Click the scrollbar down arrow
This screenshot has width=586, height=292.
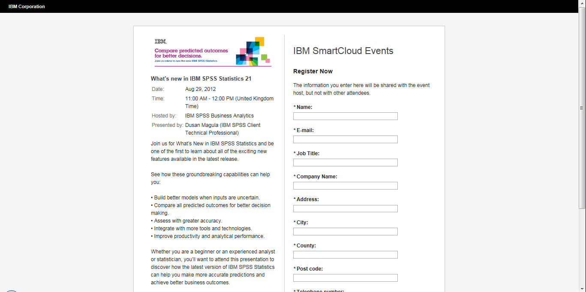[582, 289]
